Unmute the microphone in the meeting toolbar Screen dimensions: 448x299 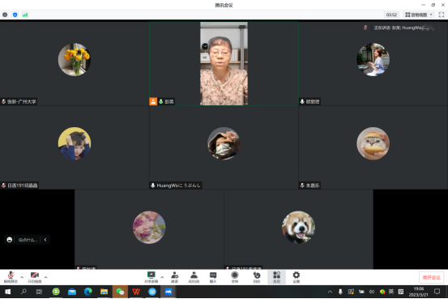point(11,276)
